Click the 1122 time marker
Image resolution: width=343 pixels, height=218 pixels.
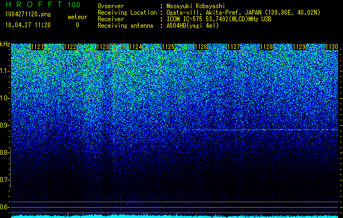[70, 47]
